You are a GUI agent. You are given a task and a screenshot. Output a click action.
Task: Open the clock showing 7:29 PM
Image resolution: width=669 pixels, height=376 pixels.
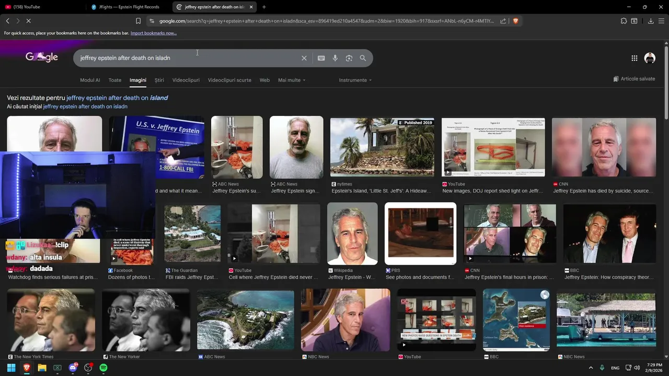[654, 368]
